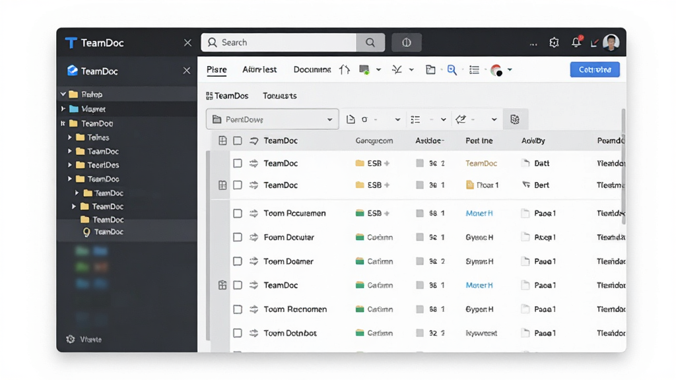Screen dimensions: 676x380
Task: Click the monitor icon with green dot
Action: pos(364,70)
